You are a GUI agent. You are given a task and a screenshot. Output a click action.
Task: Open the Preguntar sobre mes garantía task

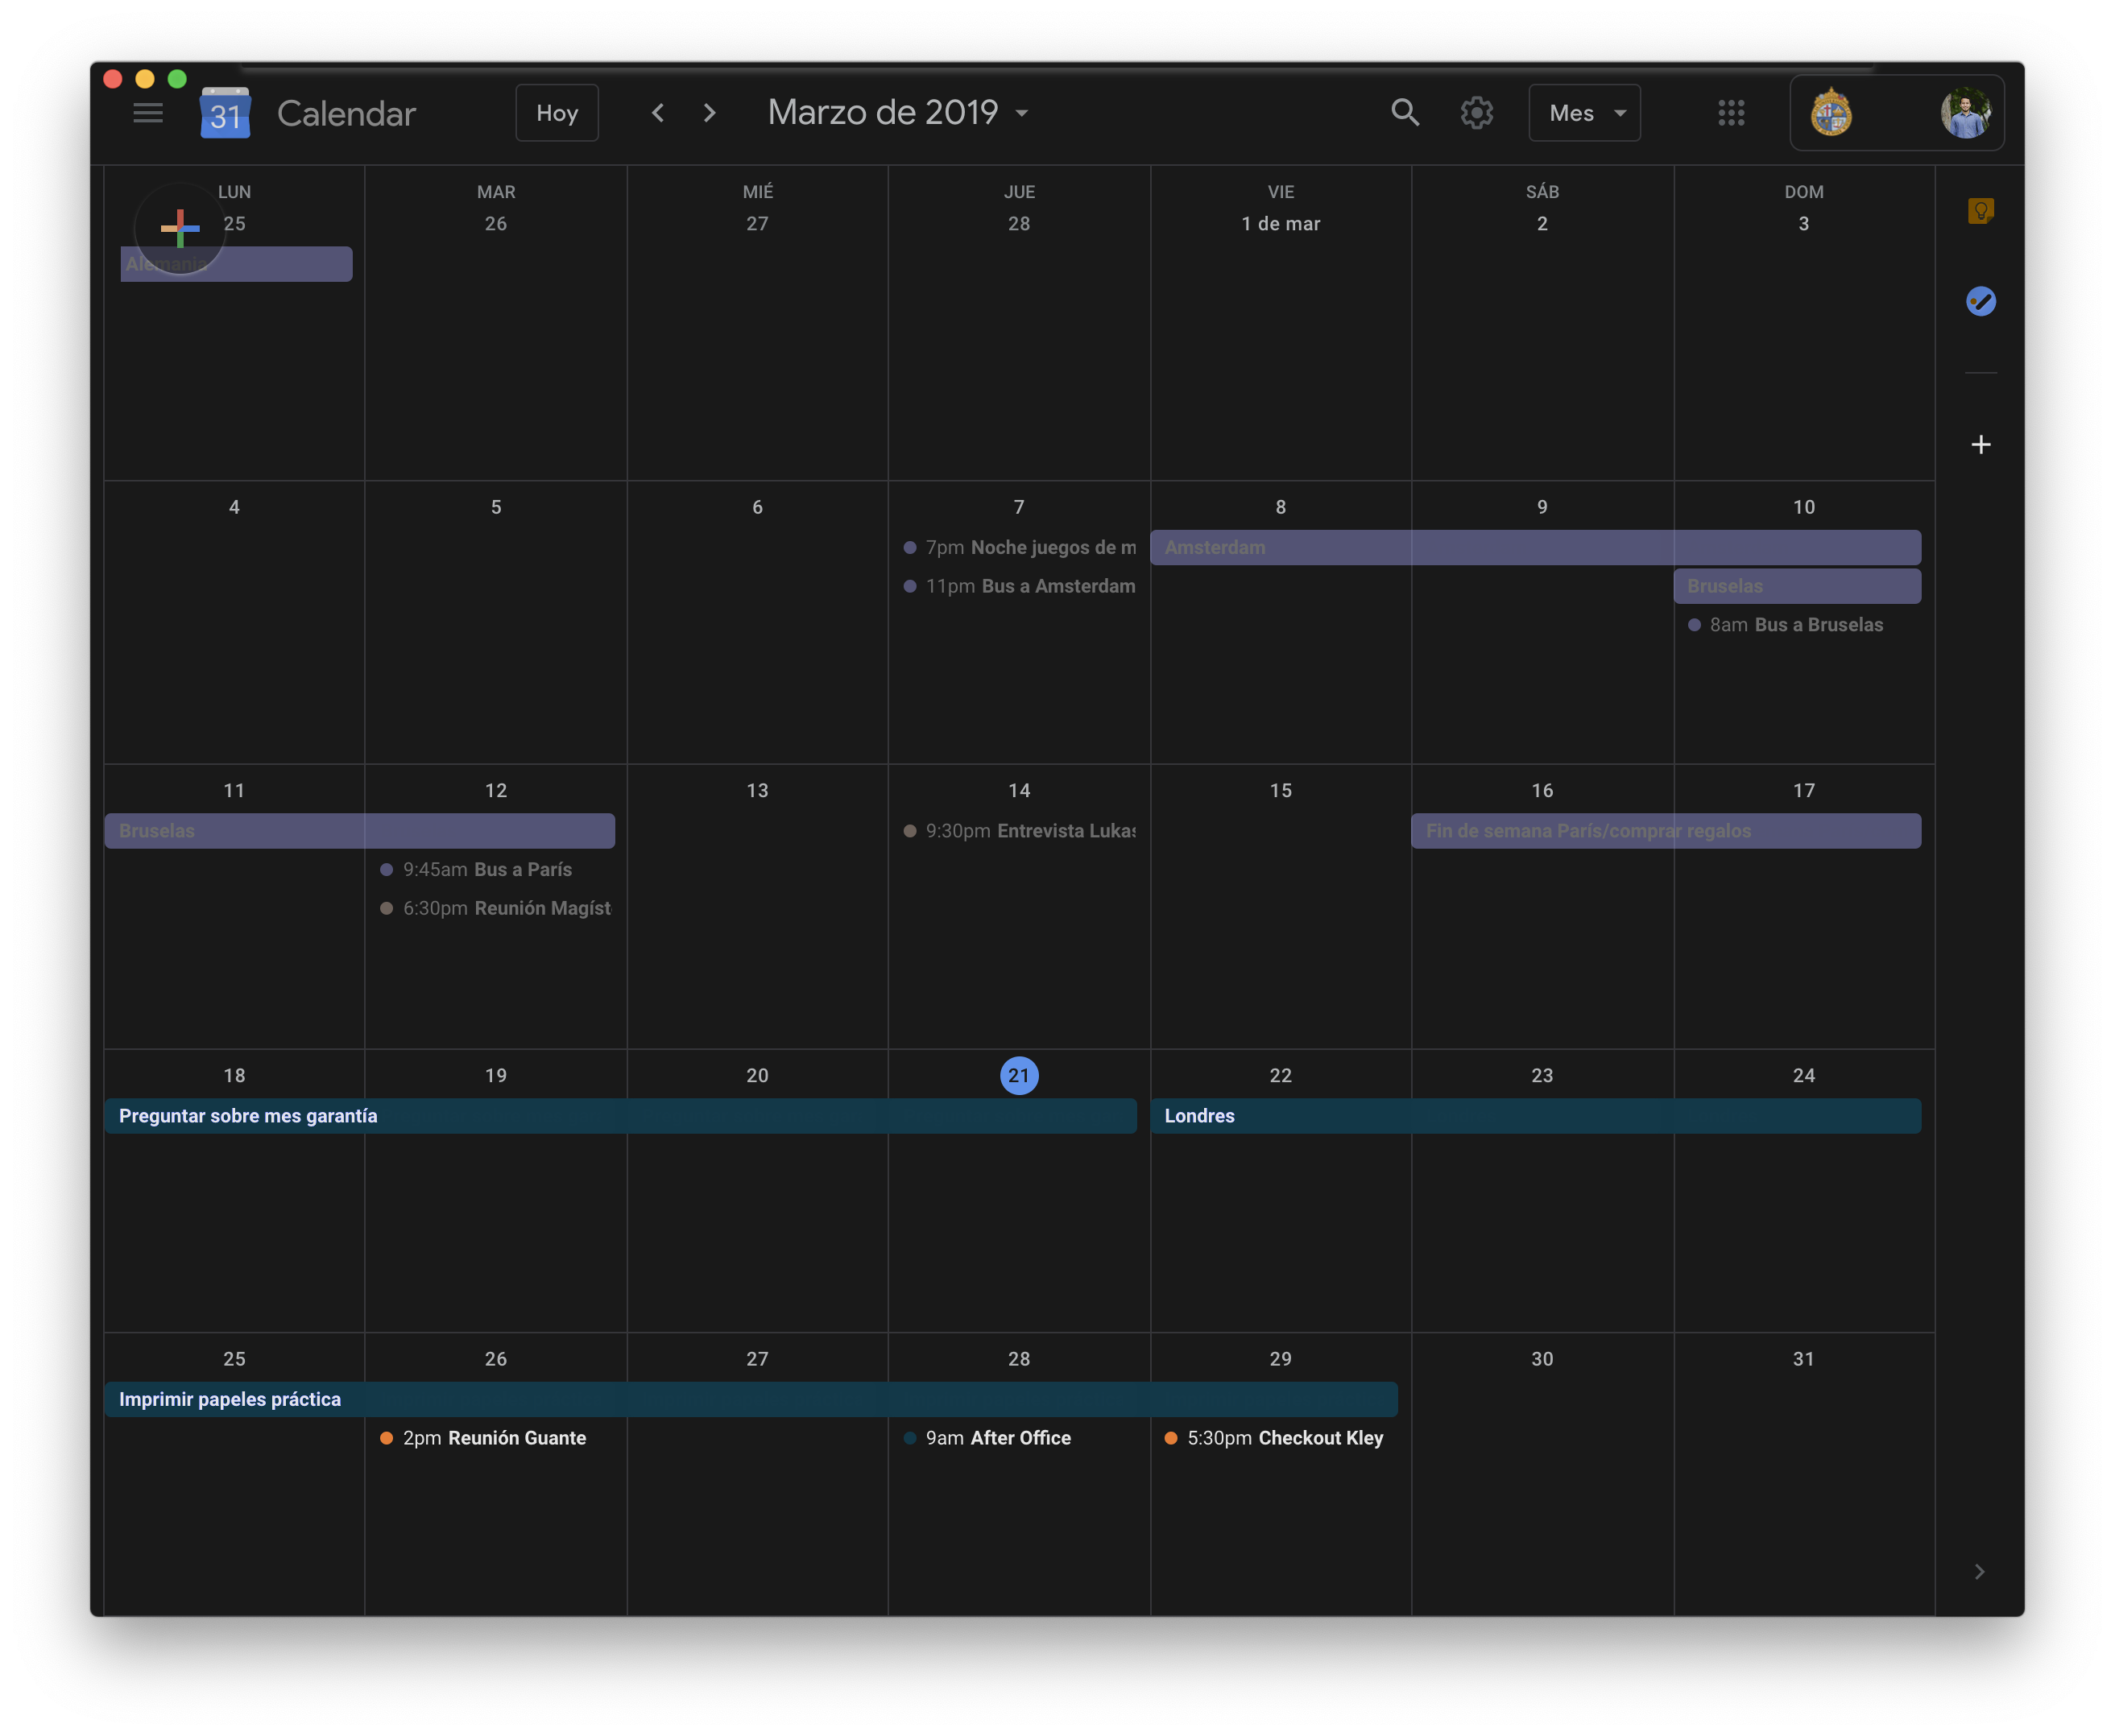620,1116
